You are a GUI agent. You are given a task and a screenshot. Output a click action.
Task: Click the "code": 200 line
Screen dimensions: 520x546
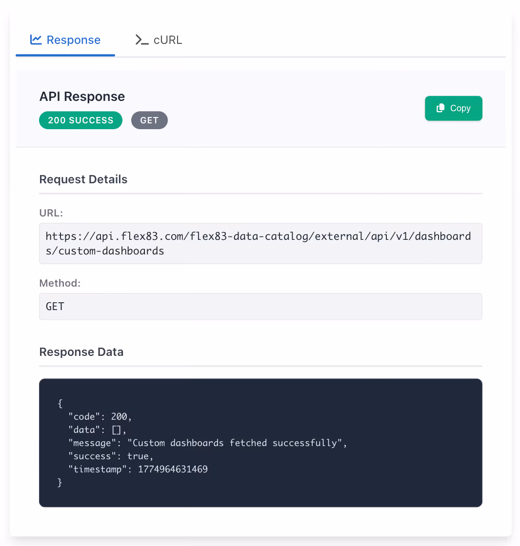pyautogui.click(x=100, y=416)
